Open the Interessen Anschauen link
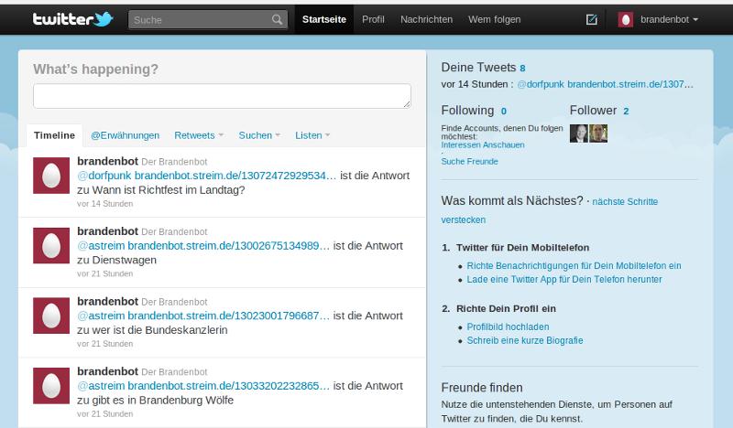This screenshot has height=428, width=733. pyautogui.click(x=483, y=144)
